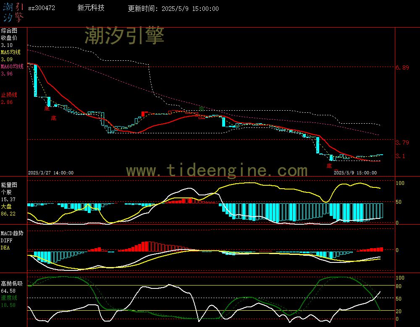Click the 能量图 panel label
The image size is (420, 327).
pos(9,185)
